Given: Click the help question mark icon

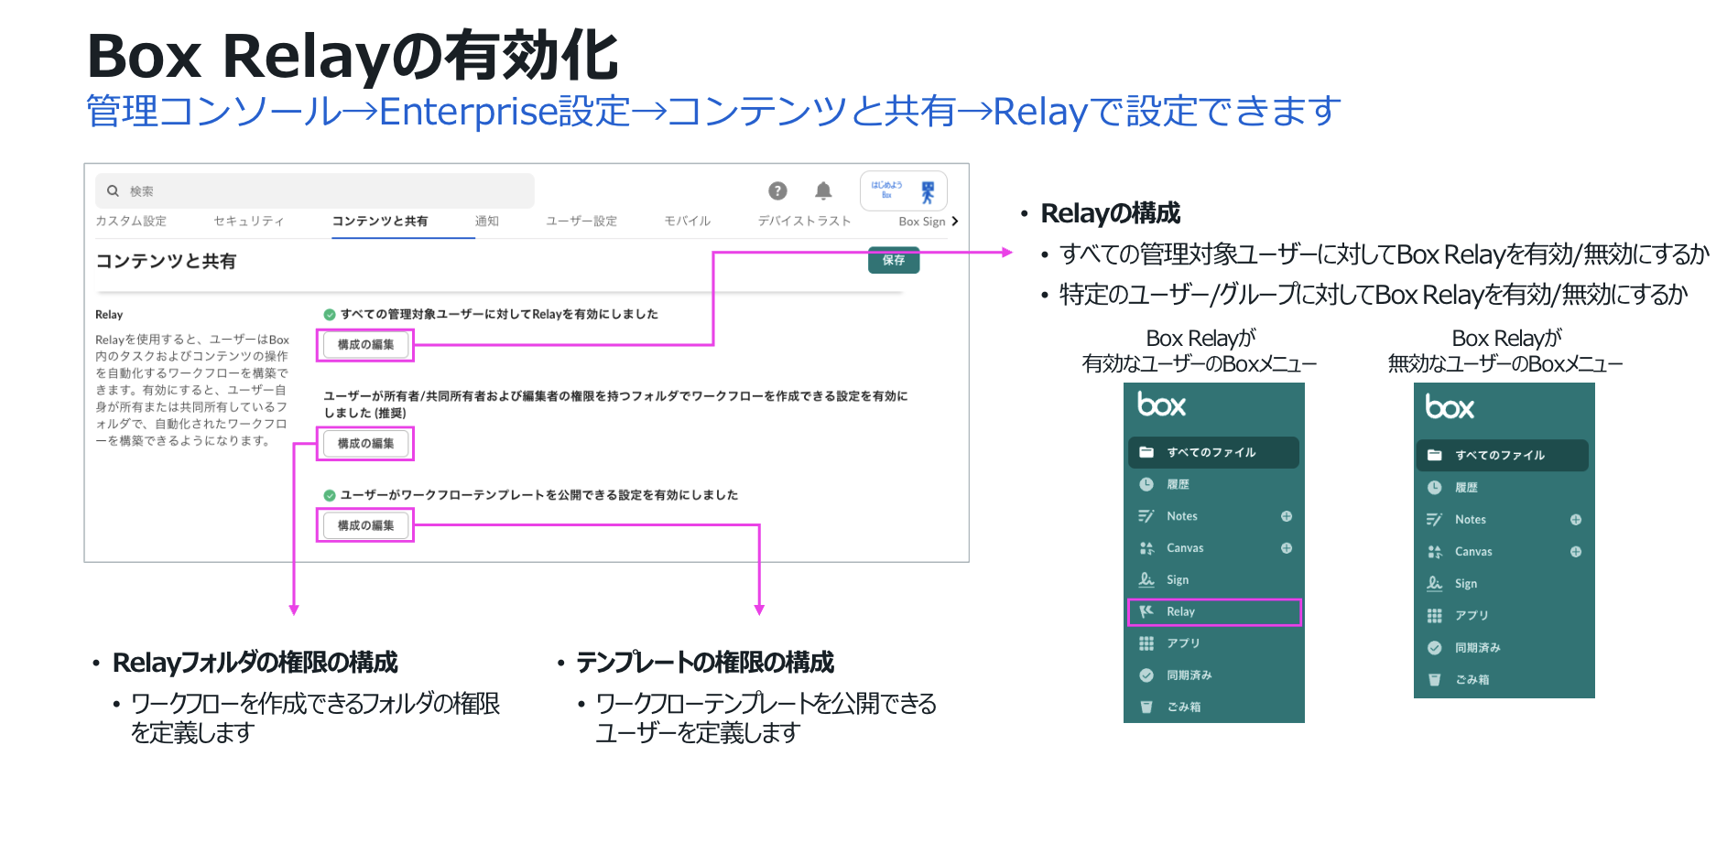Looking at the screenshot, I should click(x=777, y=190).
